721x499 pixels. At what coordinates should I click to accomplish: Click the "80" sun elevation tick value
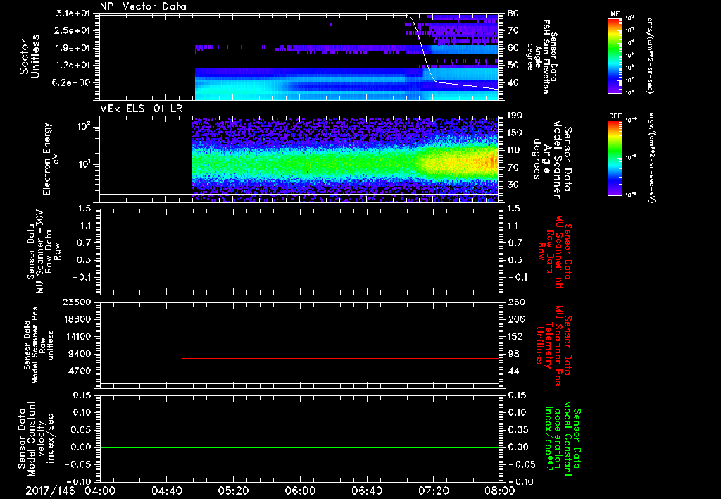pyautogui.click(x=513, y=13)
